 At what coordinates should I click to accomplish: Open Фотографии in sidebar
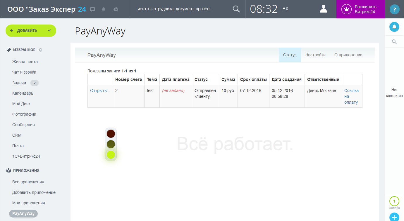(x=24, y=114)
